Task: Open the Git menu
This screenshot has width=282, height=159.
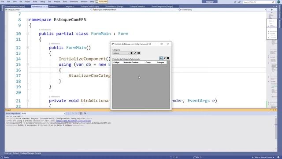Action: tap(21, 2)
